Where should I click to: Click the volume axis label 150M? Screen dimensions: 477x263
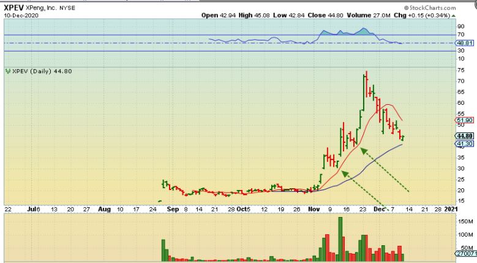[465, 221]
